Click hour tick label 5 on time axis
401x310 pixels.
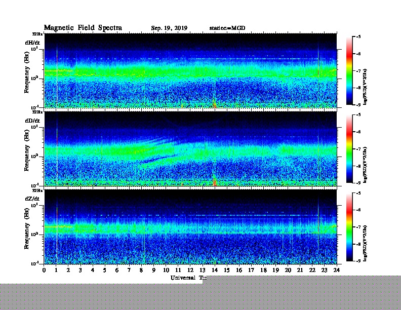pyautogui.click(x=105, y=270)
